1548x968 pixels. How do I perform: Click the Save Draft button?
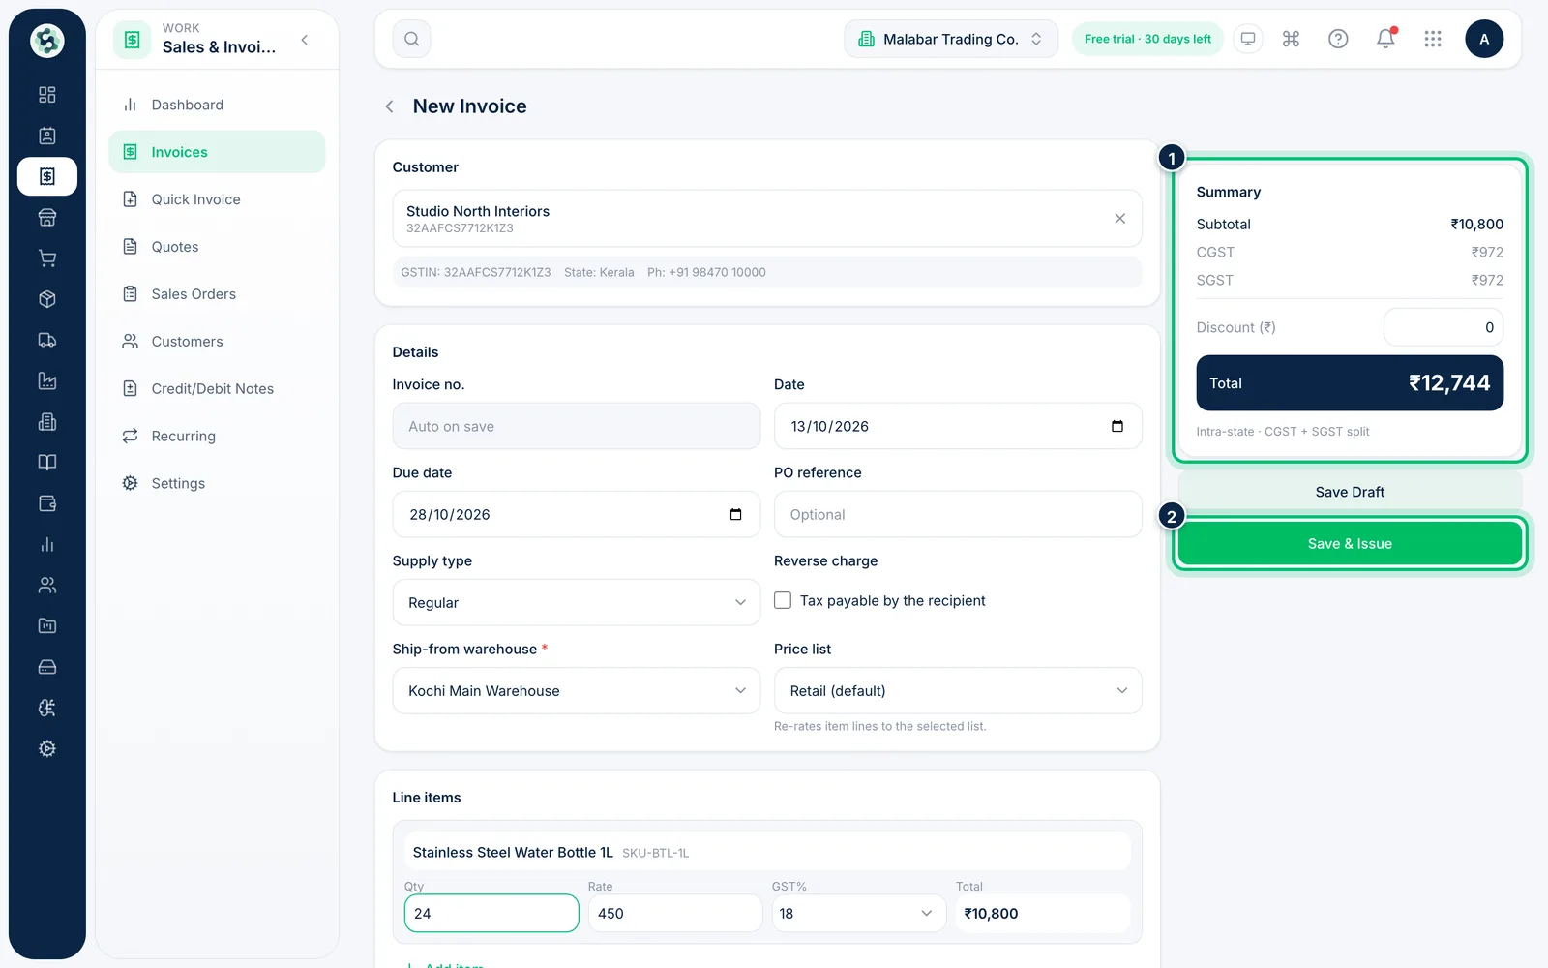[1350, 492]
